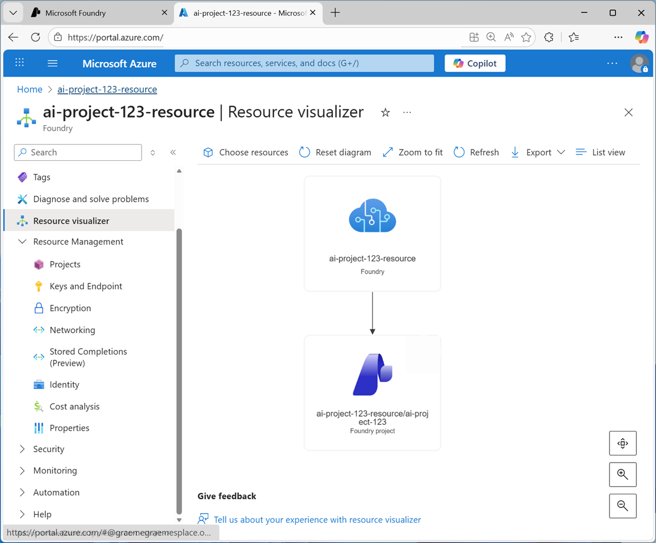Click the Home breadcrumb link

(x=30, y=89)
